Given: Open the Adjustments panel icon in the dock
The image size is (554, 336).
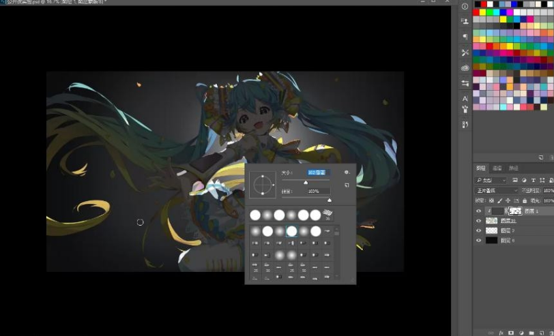Looking at the screenshot, I should (x=465, y=82).
